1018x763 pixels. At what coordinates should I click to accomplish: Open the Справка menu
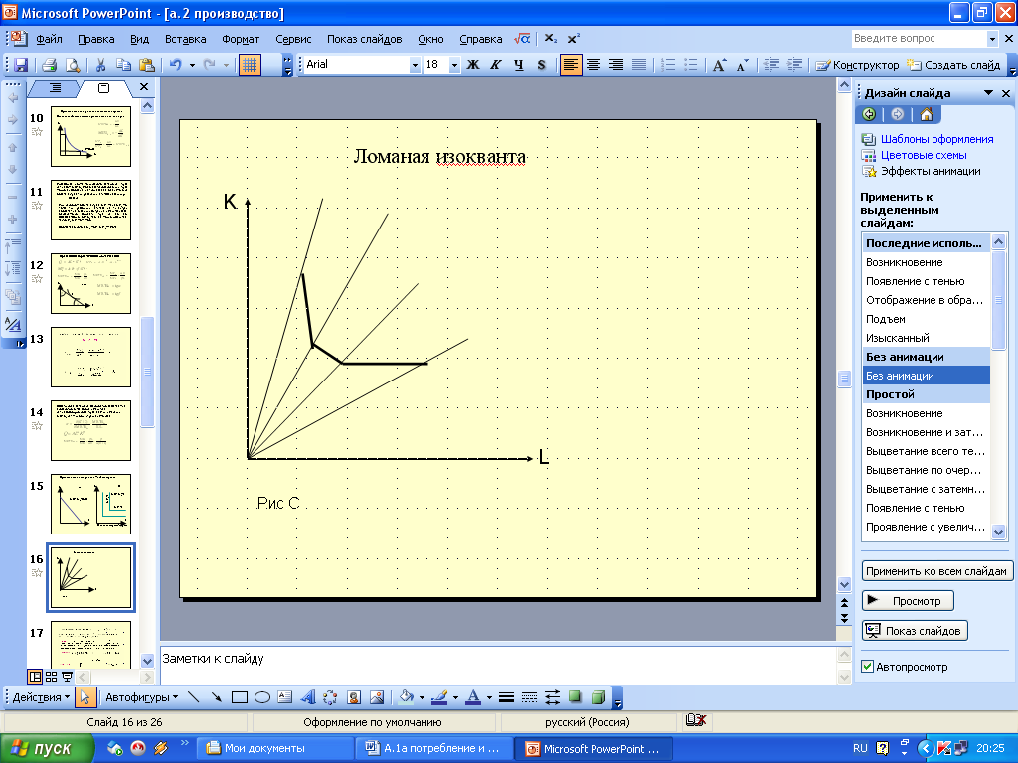click(x=480, y=39)
